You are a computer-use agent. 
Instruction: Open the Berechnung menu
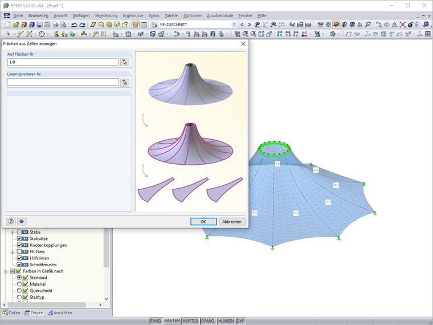pyautogui.click(x=107, y=16)
